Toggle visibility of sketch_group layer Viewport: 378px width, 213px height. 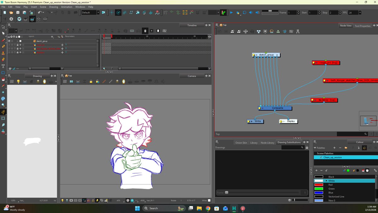click(x=9, y=41)
